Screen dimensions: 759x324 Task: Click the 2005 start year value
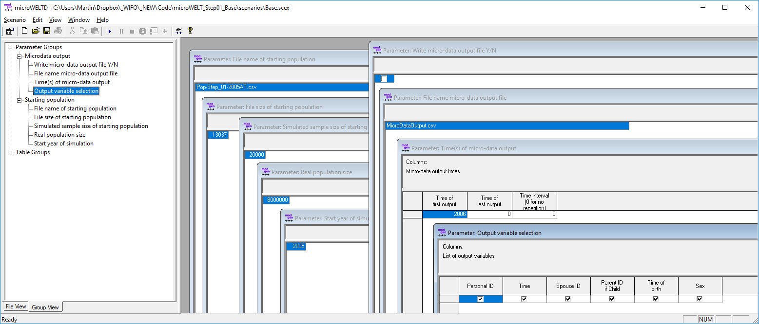coord(296,246)
